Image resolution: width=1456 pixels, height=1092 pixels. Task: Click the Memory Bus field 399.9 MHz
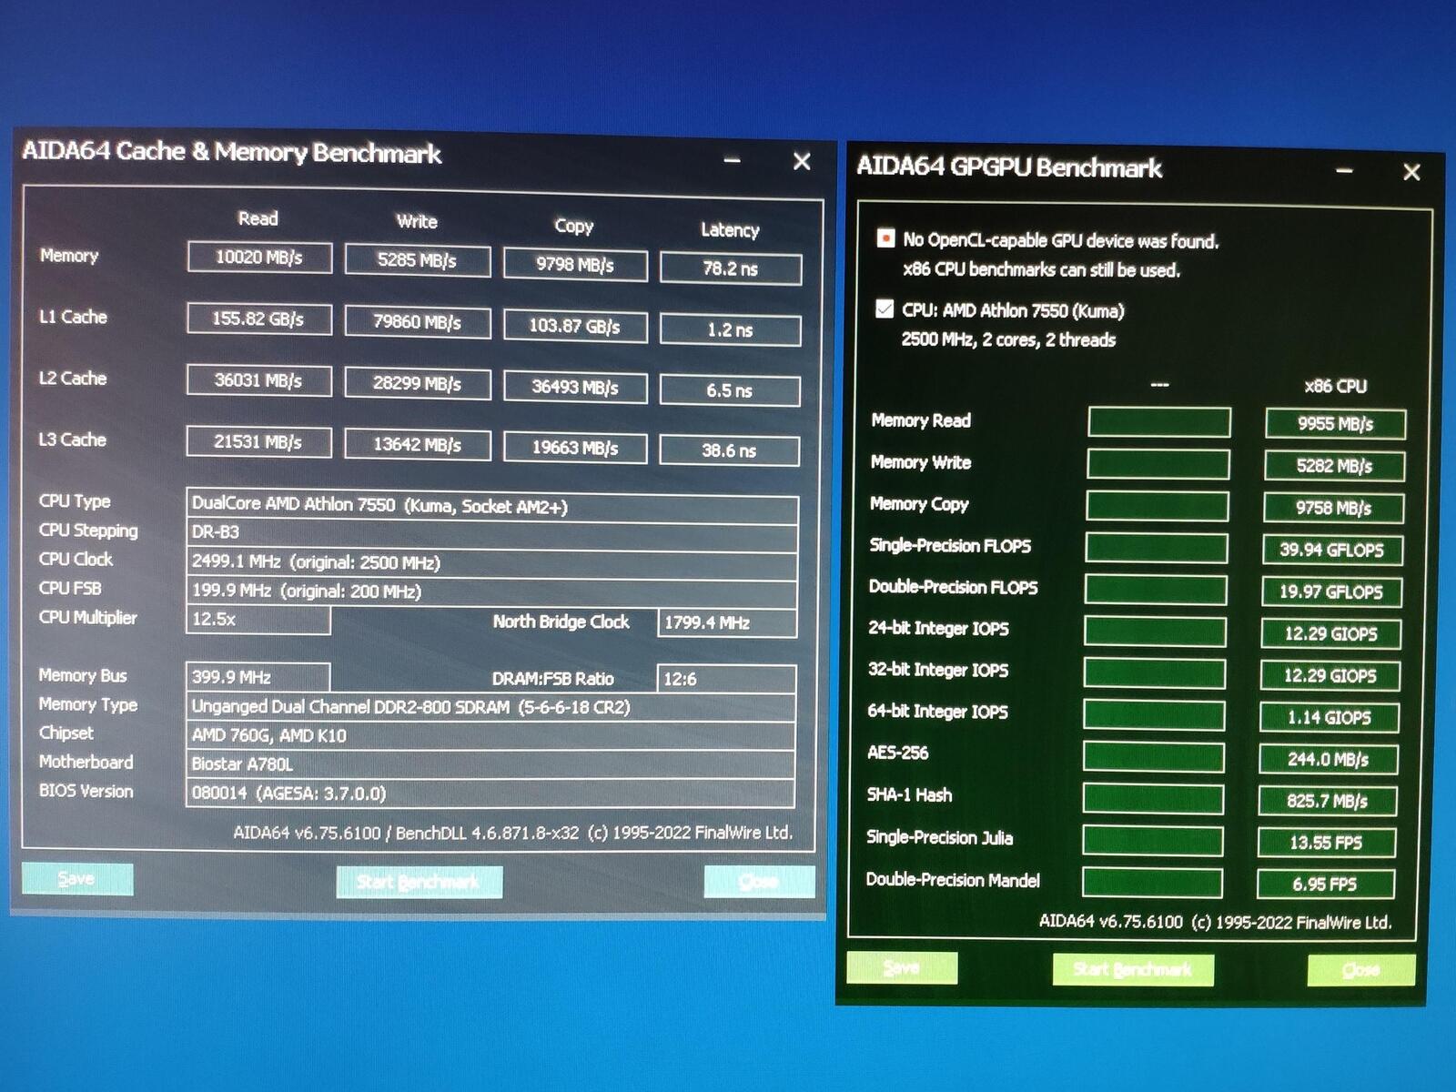258,677
